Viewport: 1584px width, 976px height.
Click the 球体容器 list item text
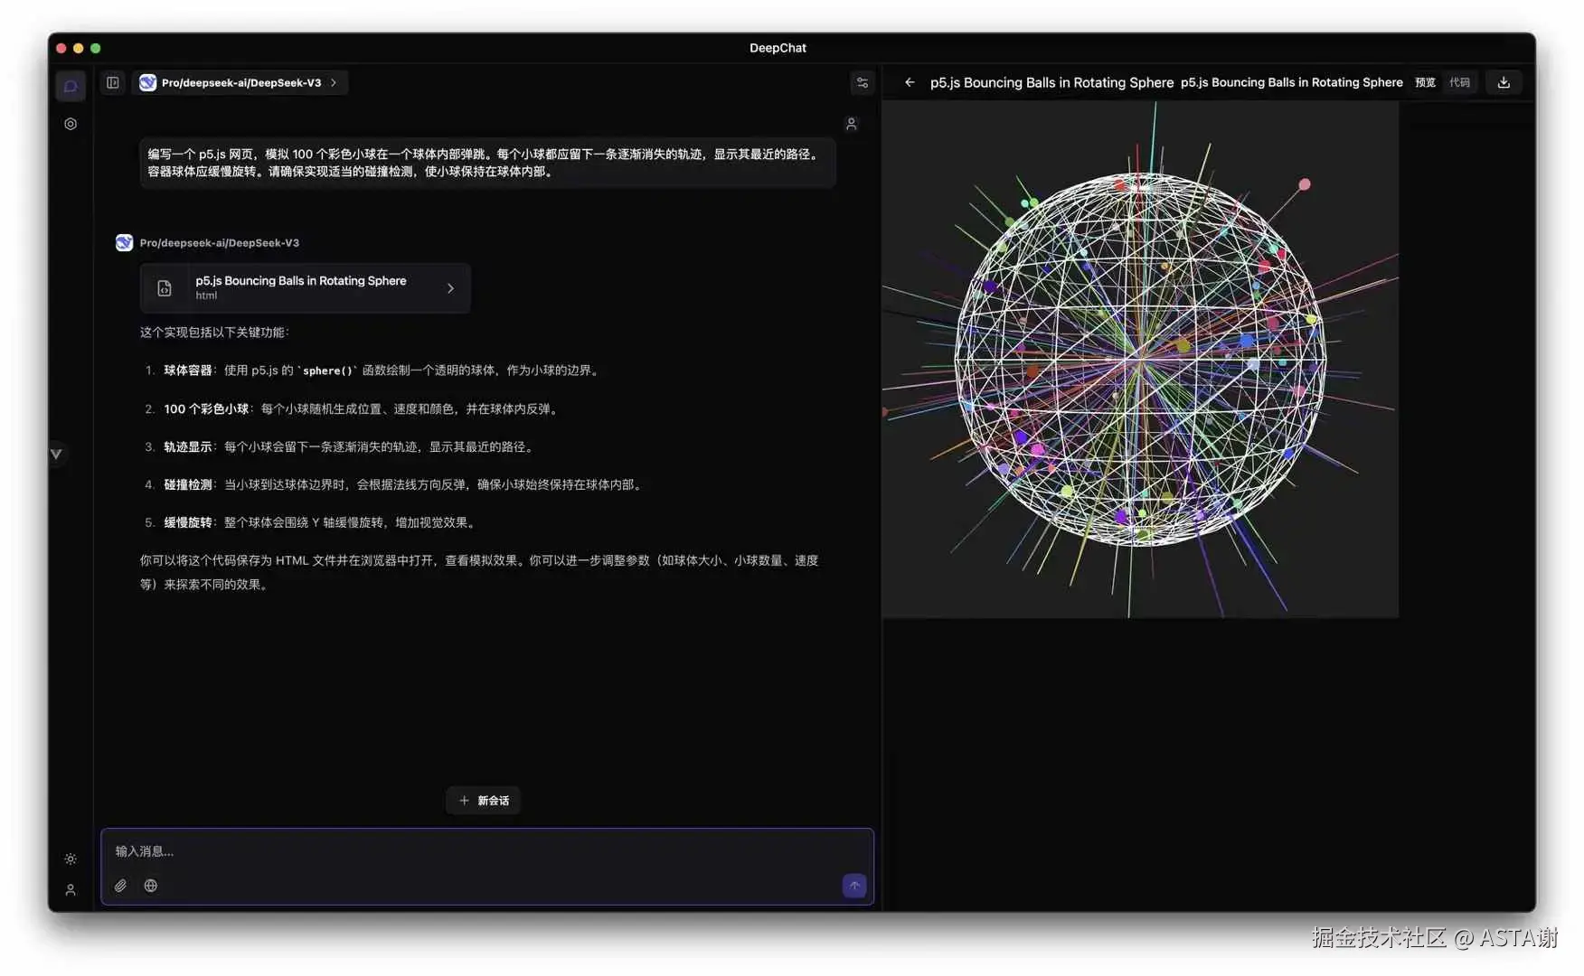381,371
